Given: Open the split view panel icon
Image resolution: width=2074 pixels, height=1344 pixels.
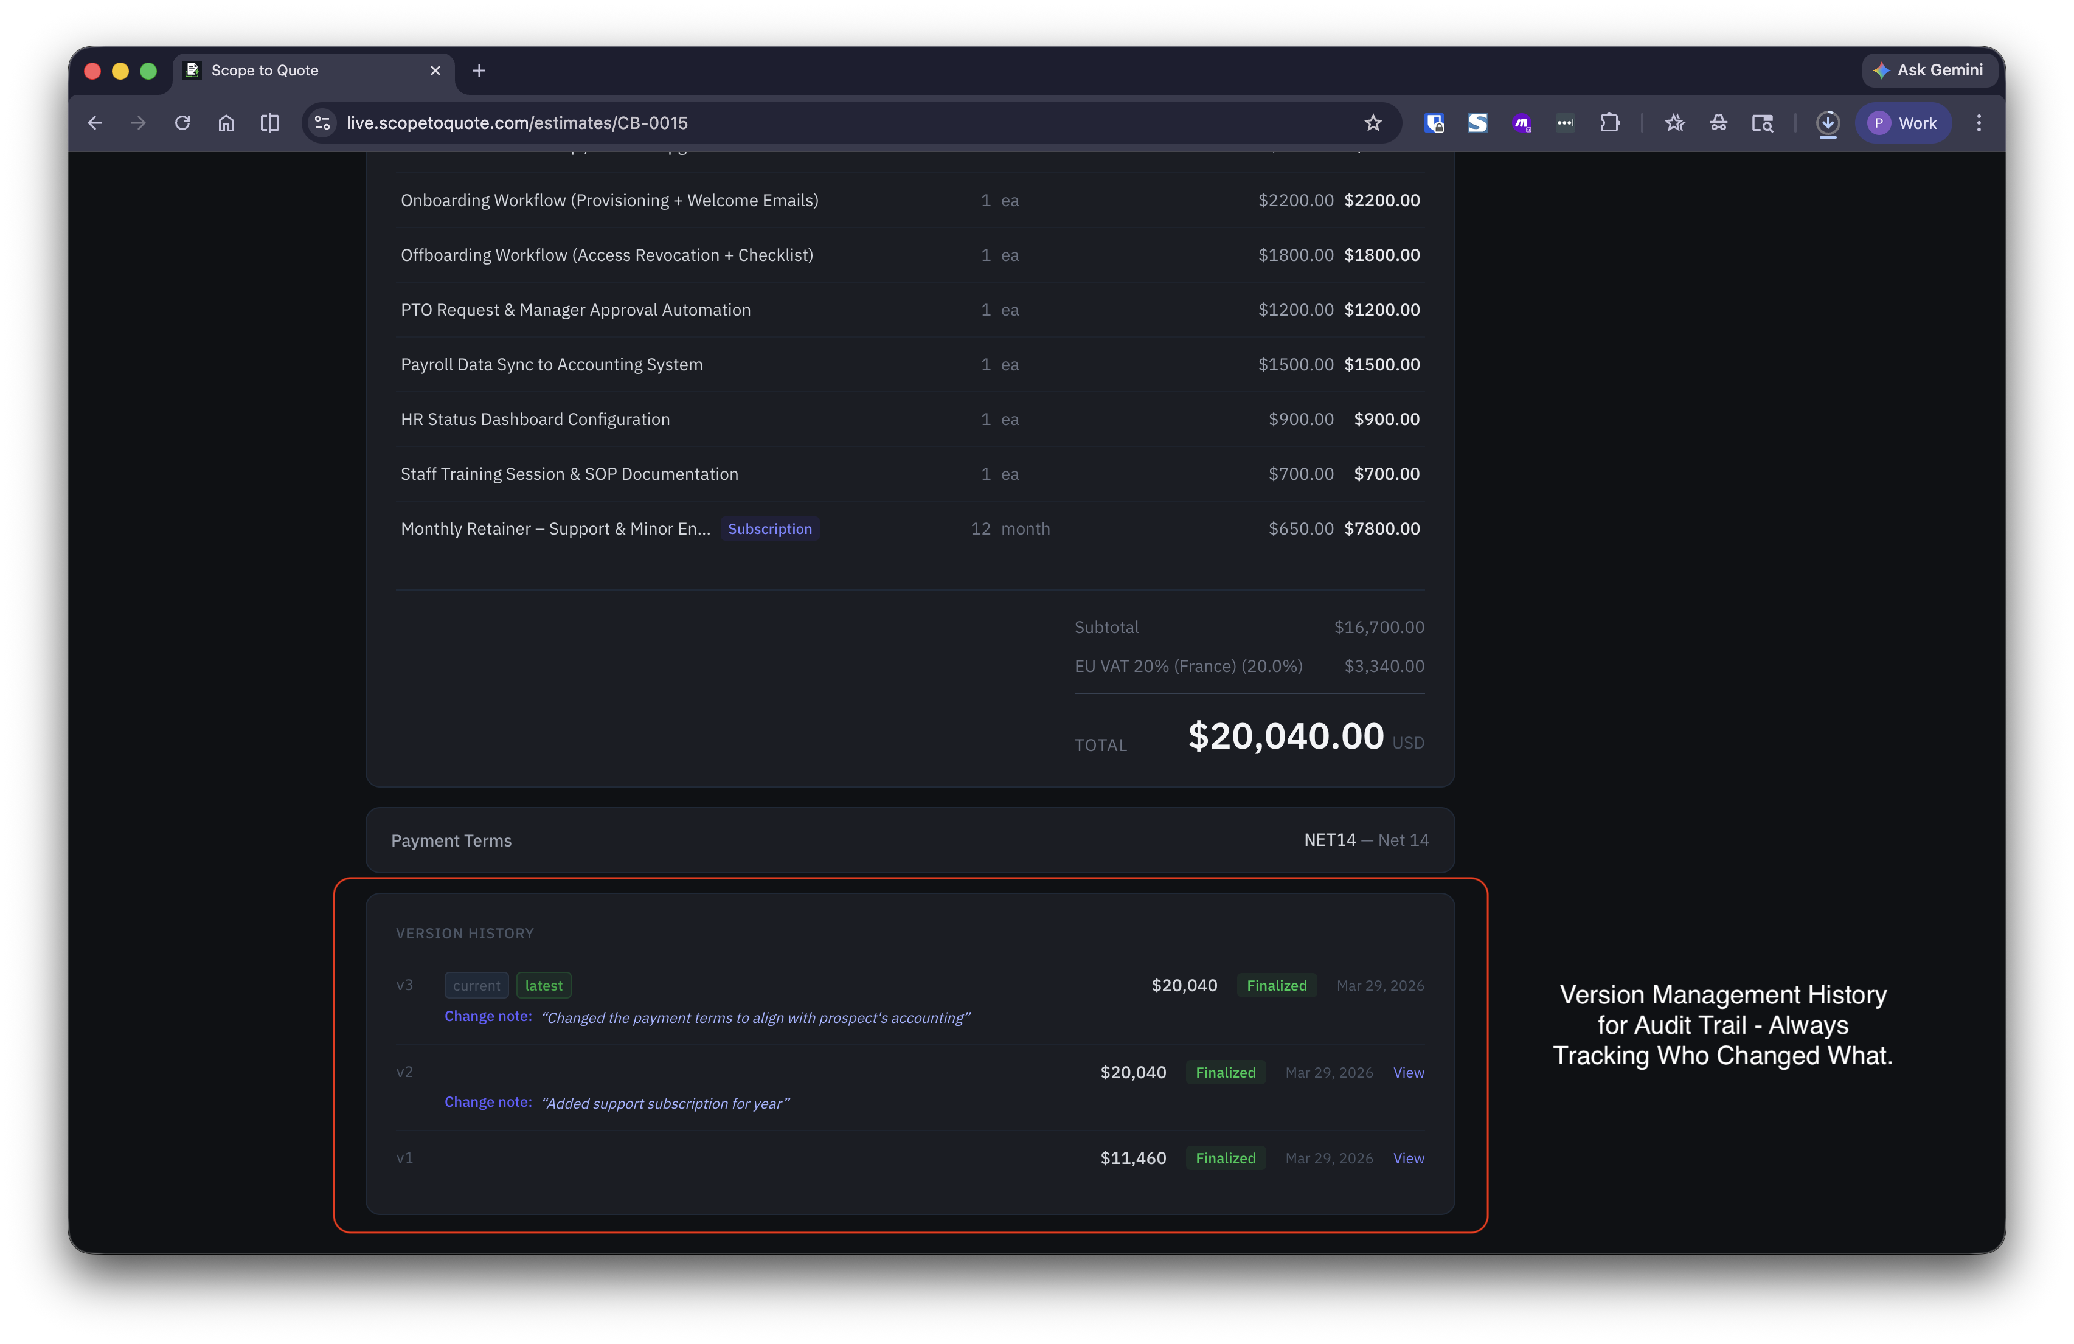Looking at the screenshot, I should click(x=270, y=123).
